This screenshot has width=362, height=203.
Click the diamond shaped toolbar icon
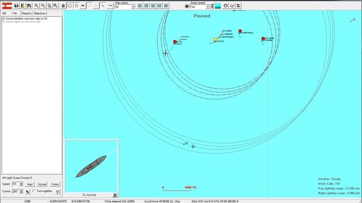click(x=232, y=6)
